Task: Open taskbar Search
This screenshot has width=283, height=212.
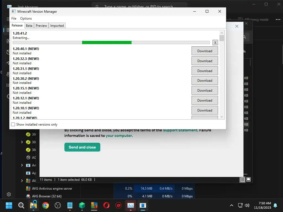Action: pos(21,205)
